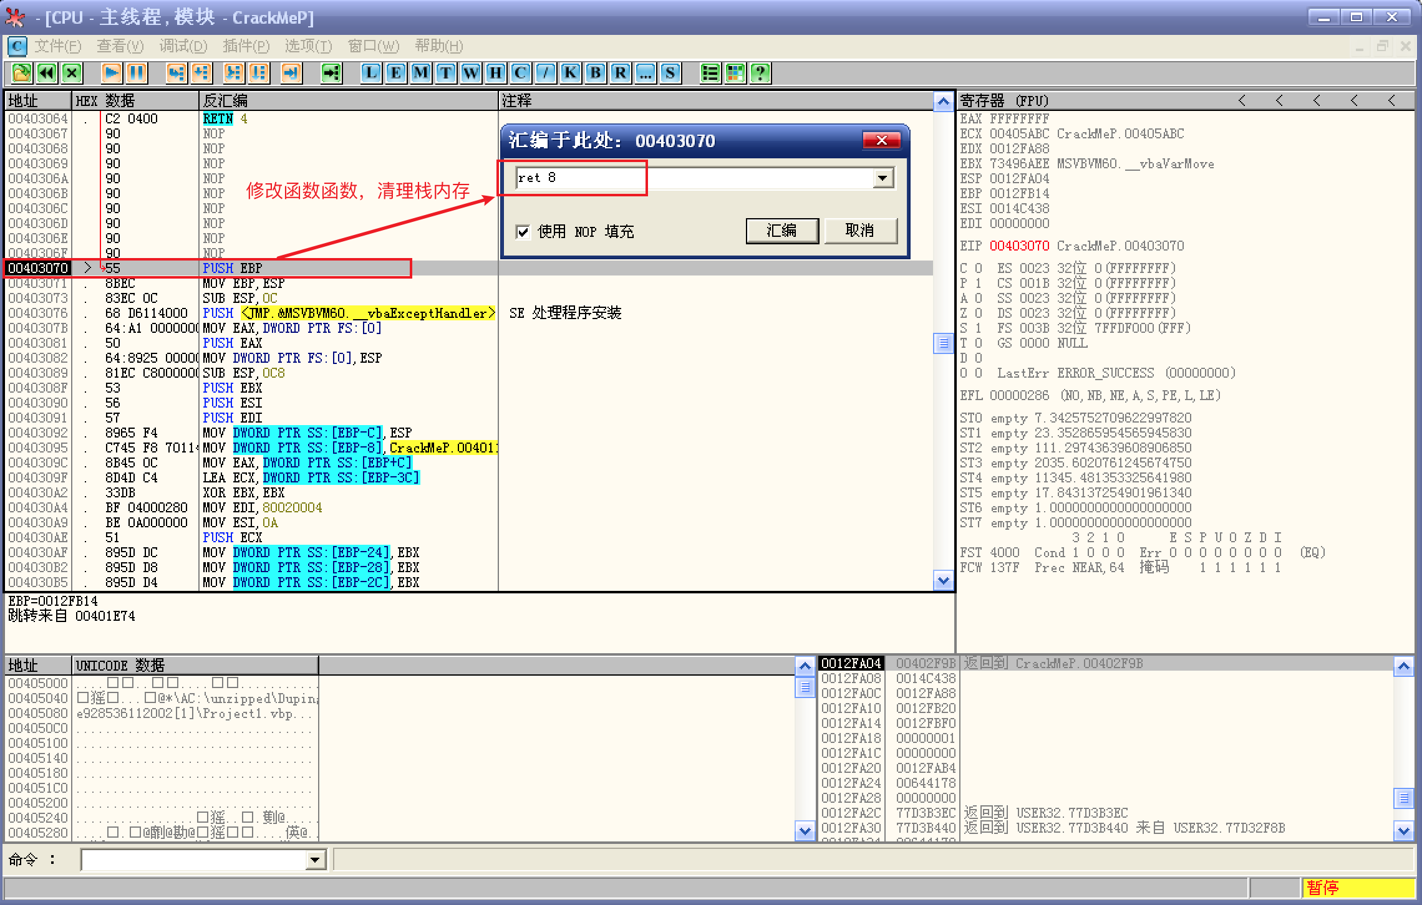
Task: Click disassembly scrollbar down arrow
Action: [943, 580]
